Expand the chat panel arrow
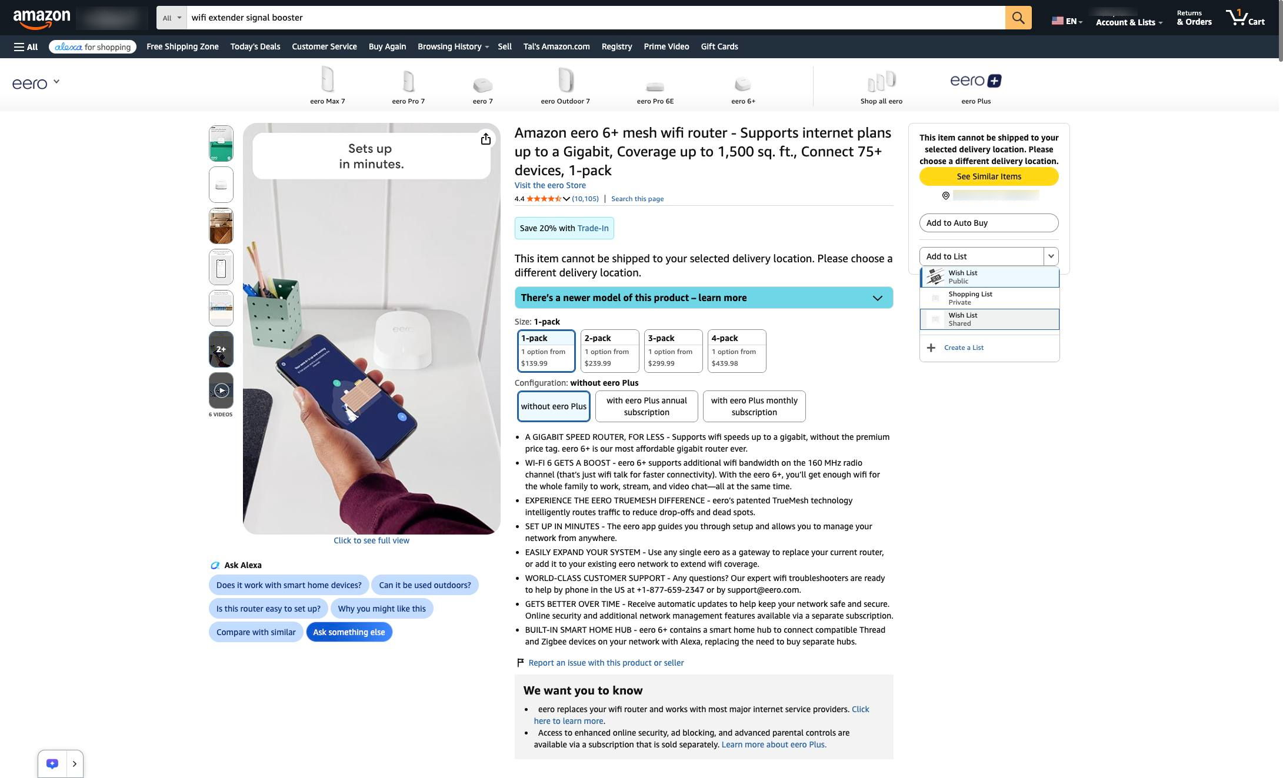The image size is (1283, 778). pyautogui.click(x=75, y=764)
